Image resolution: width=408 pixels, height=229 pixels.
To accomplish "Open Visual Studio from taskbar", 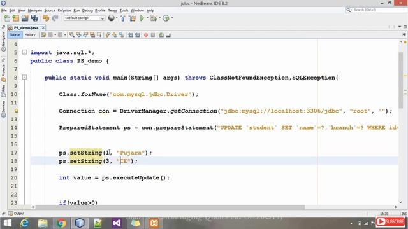I will tap(117, 223).
